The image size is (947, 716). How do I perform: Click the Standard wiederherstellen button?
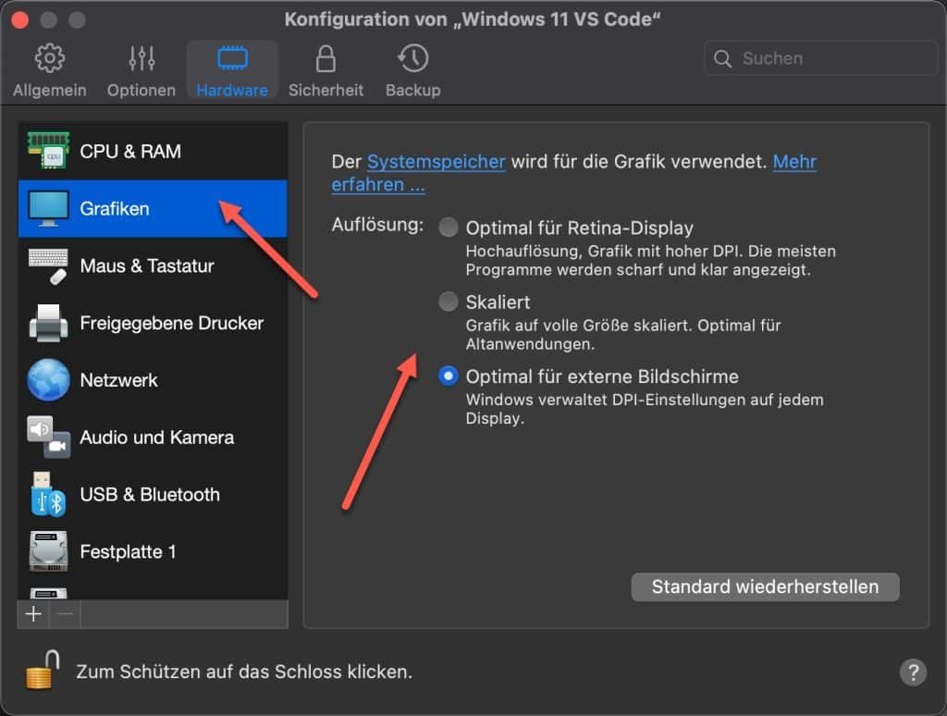[765, 586]
